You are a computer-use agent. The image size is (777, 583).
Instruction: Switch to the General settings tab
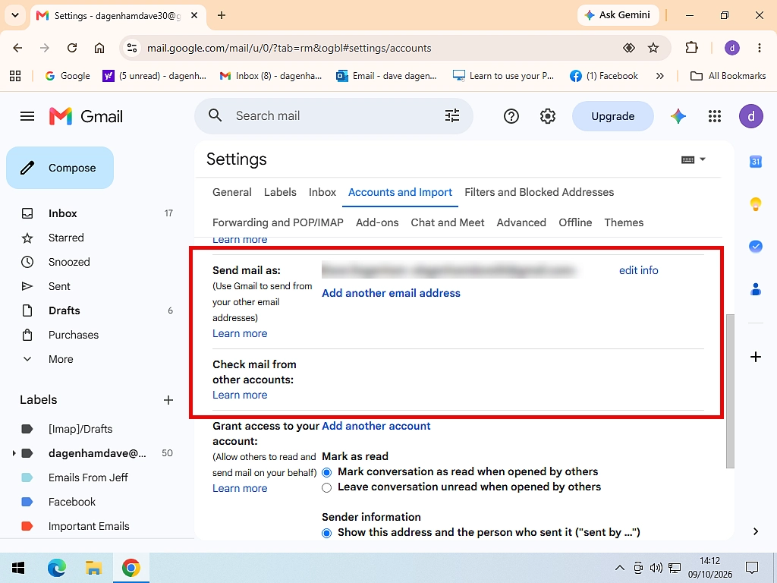232,192
